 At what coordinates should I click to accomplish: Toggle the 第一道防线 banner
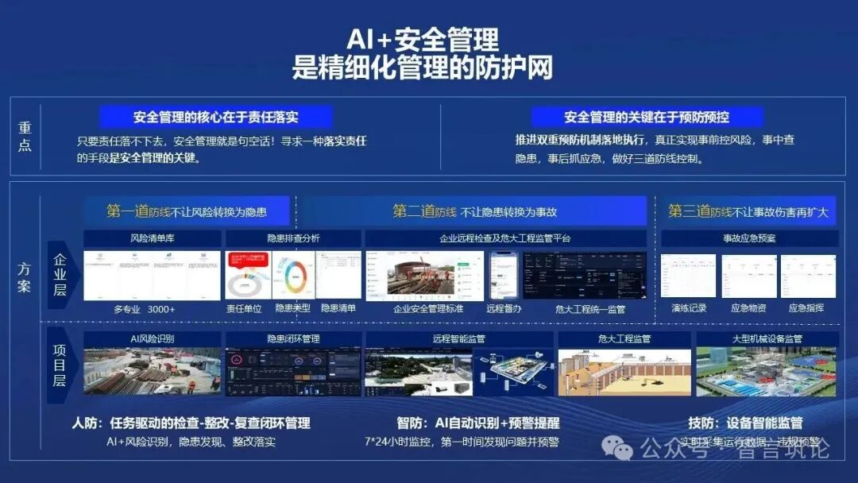point(188,209)
